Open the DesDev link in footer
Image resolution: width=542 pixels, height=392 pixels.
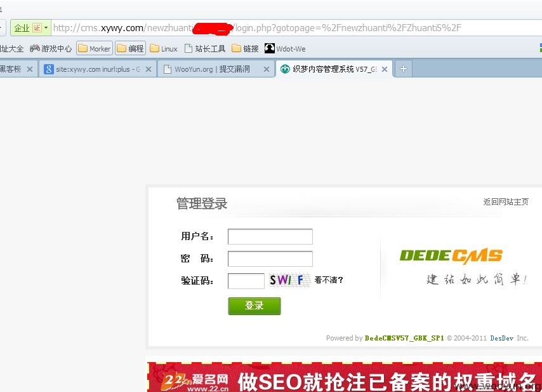pos(501,338)
